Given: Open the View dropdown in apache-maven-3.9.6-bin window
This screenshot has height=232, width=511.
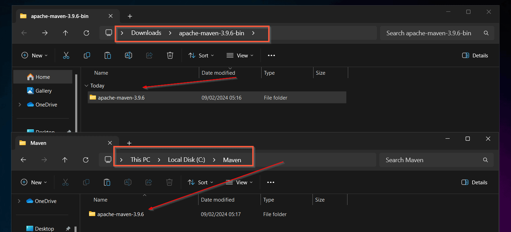Looking at the screenshot, I should [x=240, y=55].
